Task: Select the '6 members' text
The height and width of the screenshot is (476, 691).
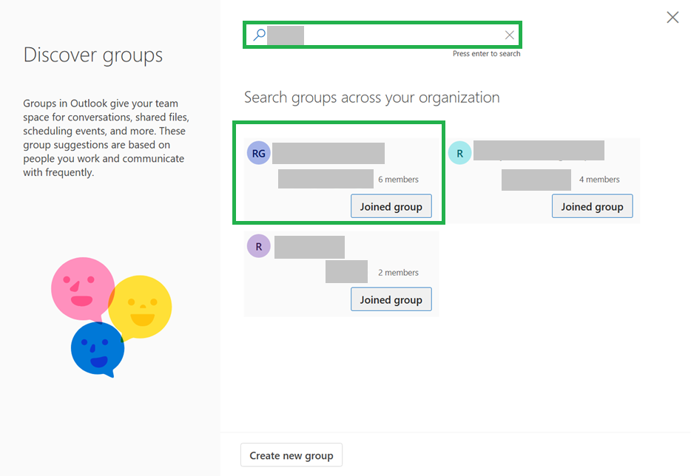Action: 398,179
